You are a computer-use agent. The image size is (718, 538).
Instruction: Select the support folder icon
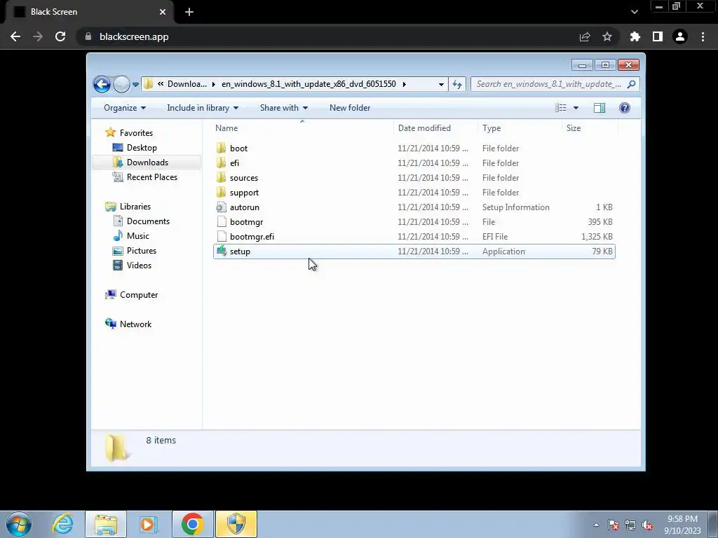coord(221,192)
